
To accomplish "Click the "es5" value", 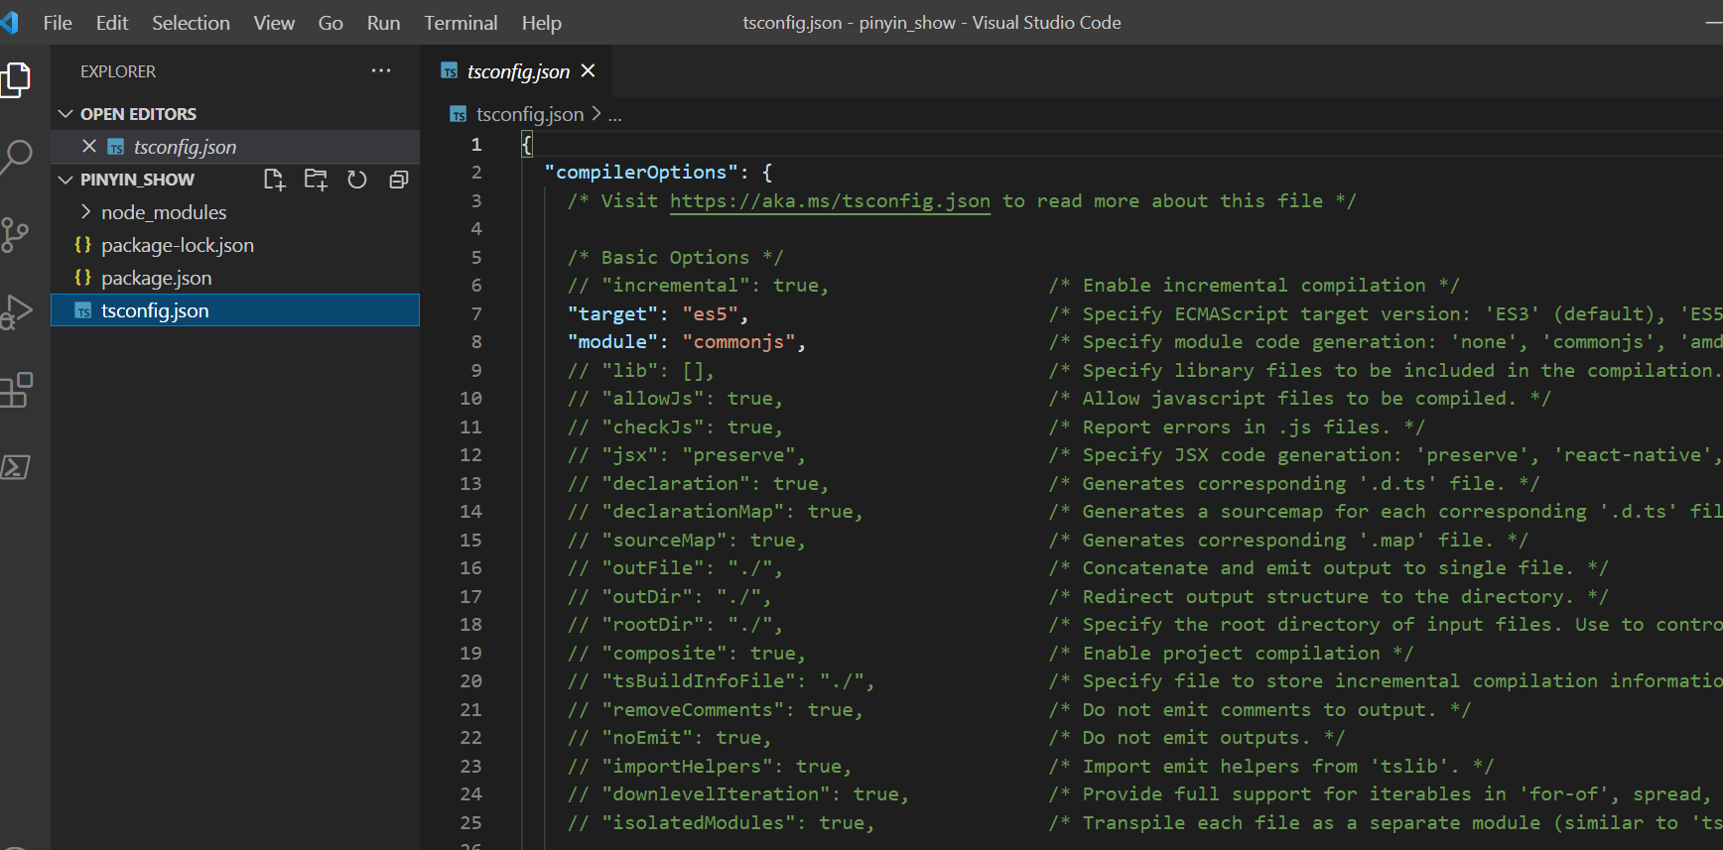I will point(710,314).
